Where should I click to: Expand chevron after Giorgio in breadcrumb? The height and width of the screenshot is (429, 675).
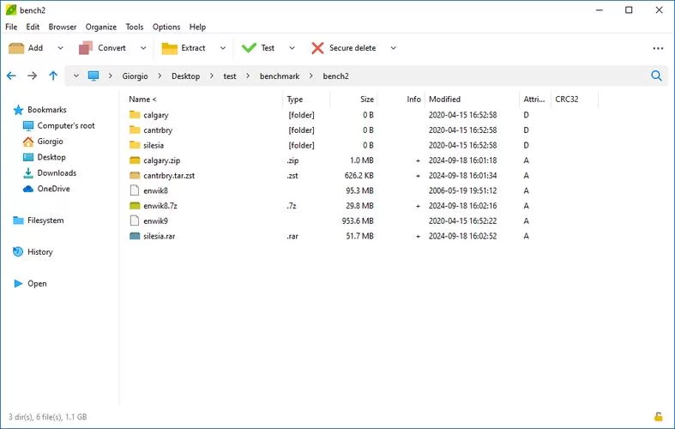160,76
